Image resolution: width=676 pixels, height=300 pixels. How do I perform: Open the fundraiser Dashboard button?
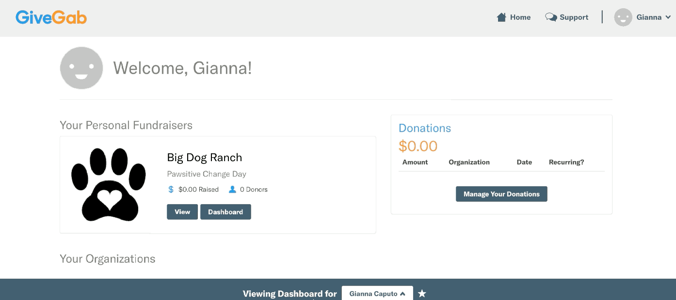click(225, 212)
